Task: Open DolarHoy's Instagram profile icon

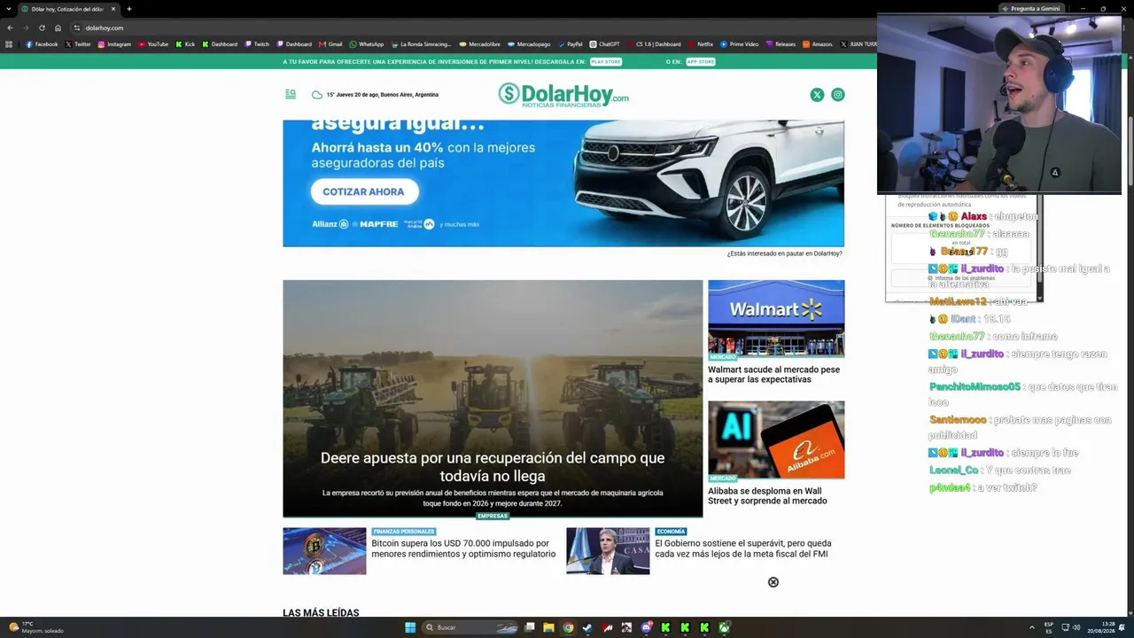Action: pos(837,95)
